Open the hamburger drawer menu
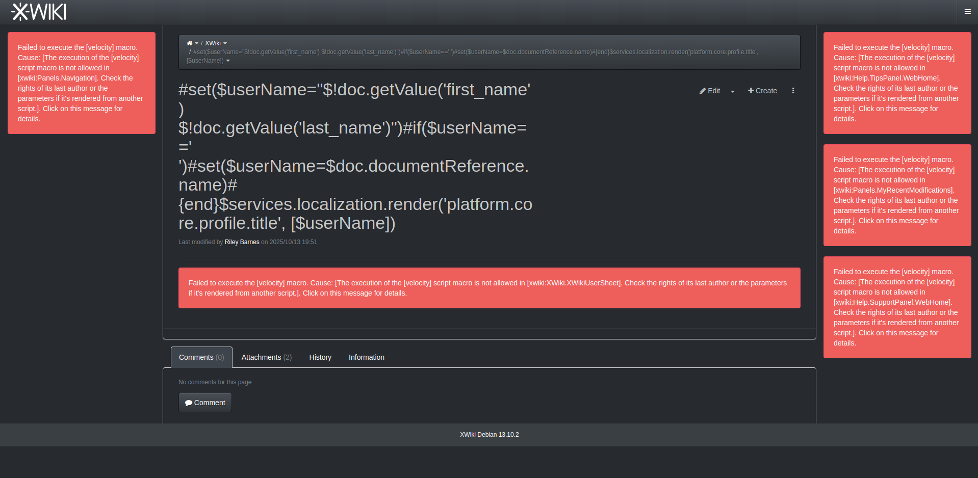The height and width of the screenshot is (478, 978). click(967, 12)
